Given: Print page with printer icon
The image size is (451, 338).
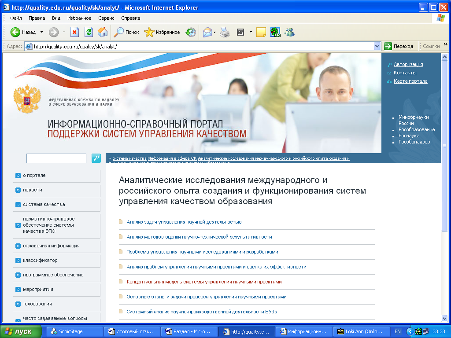Looking at the screenshot, I should pos(225,32).
